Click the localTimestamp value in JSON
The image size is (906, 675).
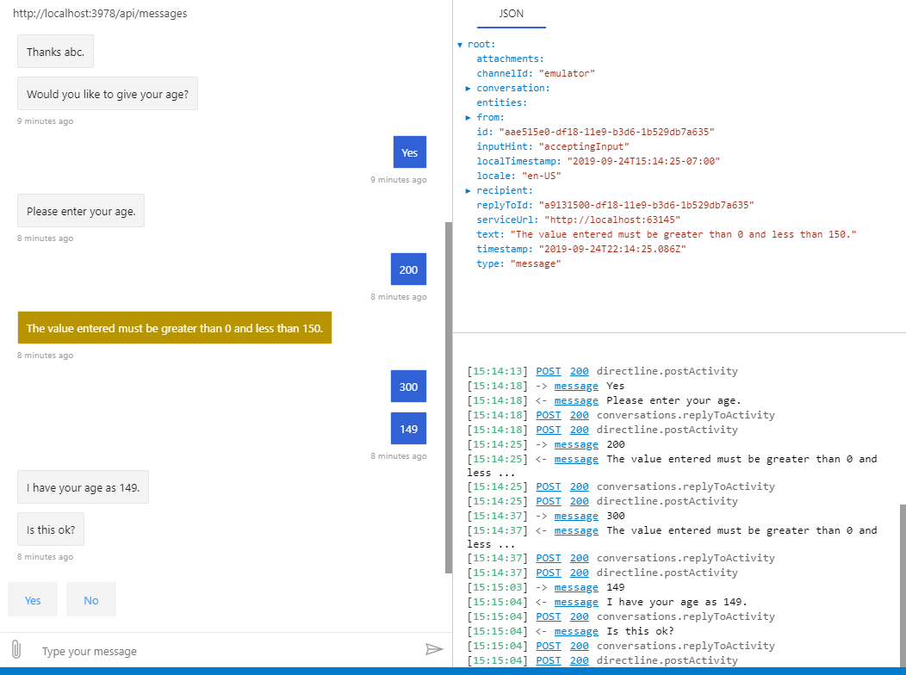click(643, 161)
